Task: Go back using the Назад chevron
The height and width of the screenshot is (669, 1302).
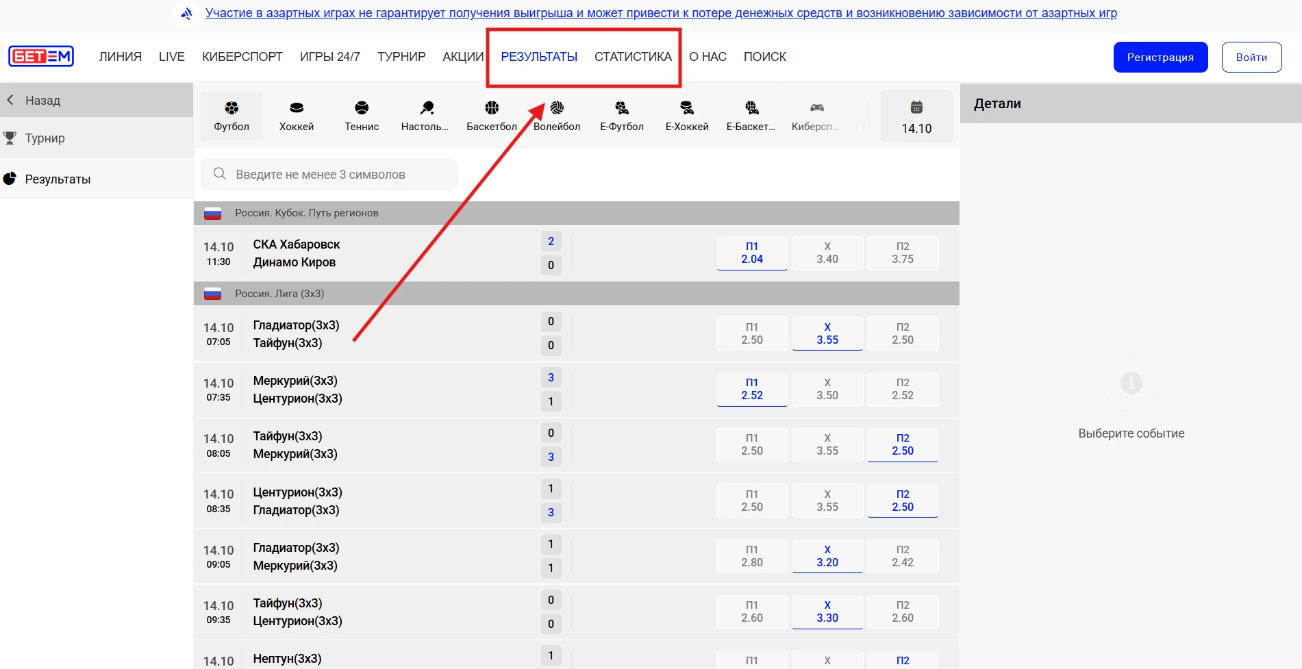Action: tap(10, 100)
